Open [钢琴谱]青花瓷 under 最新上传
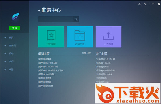Viewport: 161px width, 104px height. (x=45, y=78)
